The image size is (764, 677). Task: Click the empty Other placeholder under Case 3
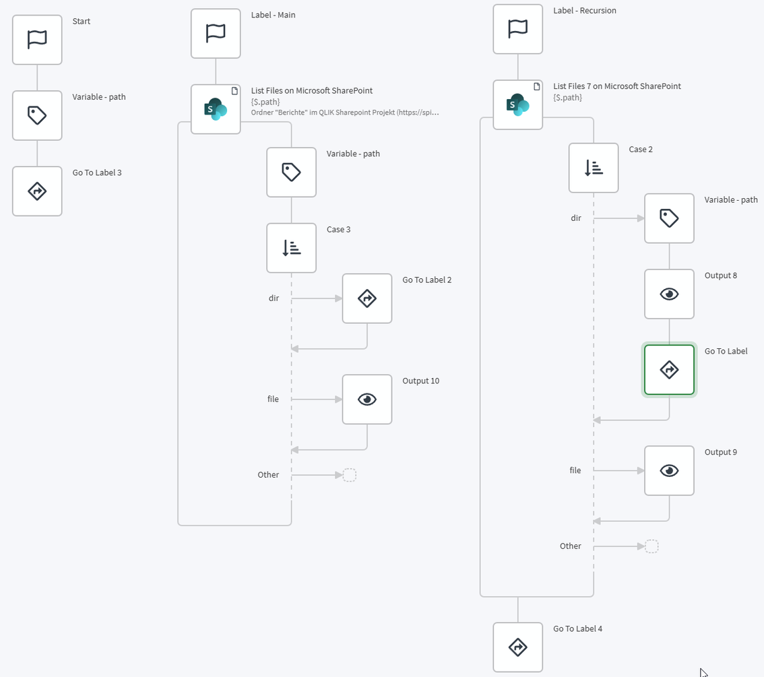pyautogui.click(x=350, y=476)
